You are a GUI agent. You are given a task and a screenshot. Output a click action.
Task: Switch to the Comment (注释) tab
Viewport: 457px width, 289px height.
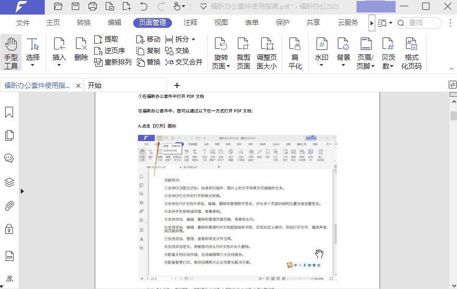pos(191,23)
